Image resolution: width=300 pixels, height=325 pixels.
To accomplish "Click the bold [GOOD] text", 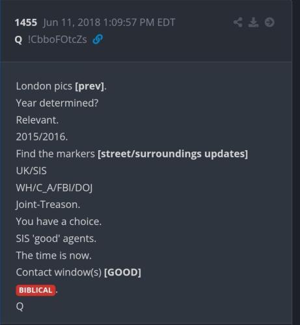I will coord(122,272).
